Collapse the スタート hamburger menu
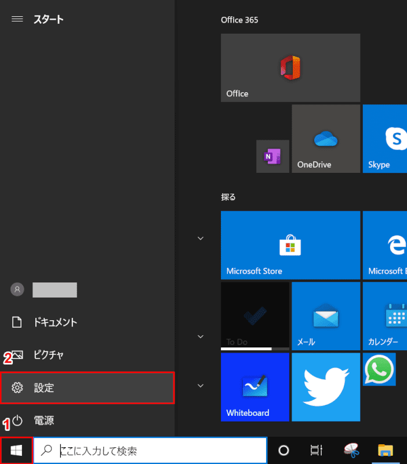 17,19
